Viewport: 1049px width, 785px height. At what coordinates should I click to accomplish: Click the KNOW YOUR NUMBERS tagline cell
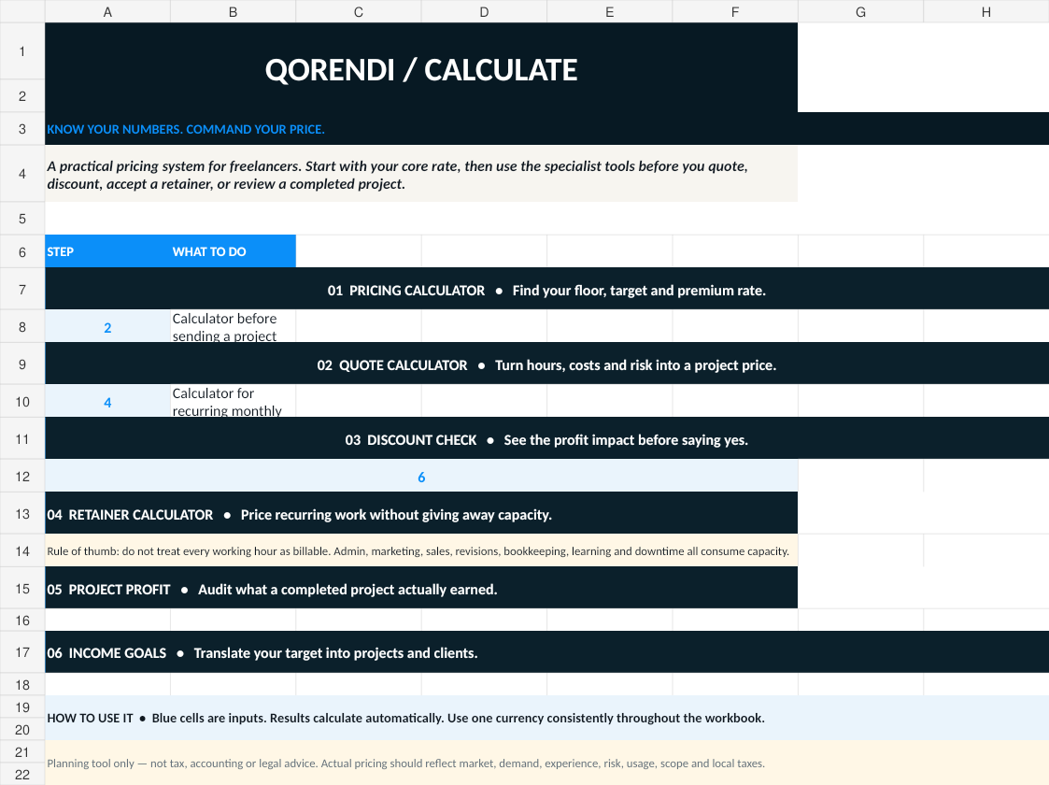[x=547, y=128]
